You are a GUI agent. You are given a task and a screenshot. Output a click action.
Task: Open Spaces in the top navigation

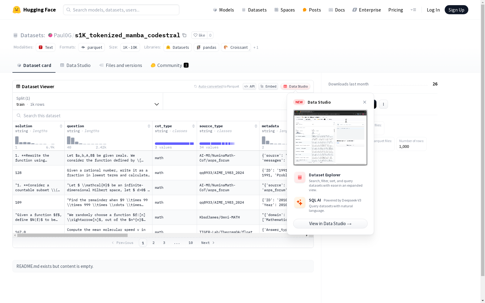pos(285,10)
